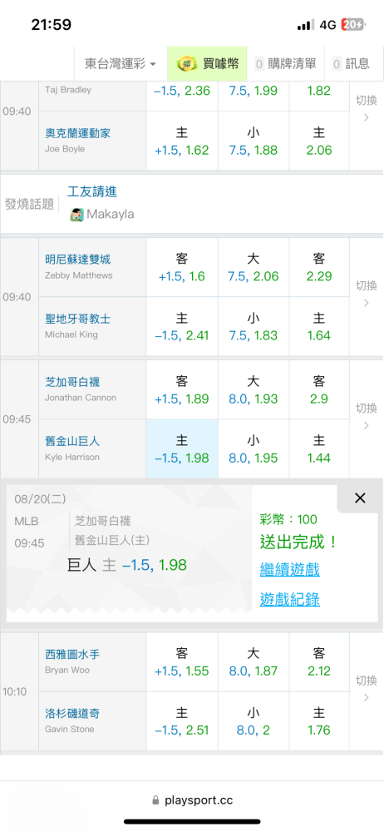
Task: Click the 送出完成! confirmation text
Action: [298, 542]
